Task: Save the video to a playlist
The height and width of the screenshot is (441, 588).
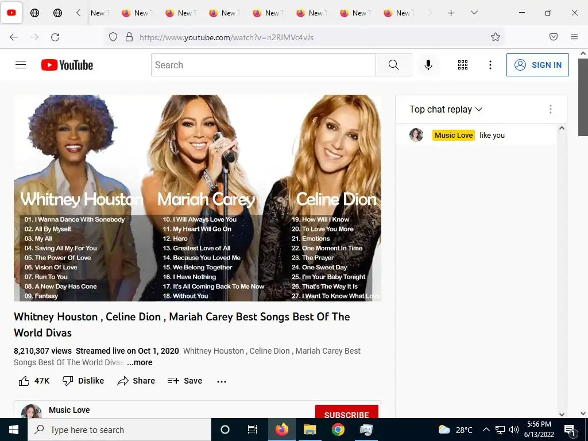Action: click(185, 381)
